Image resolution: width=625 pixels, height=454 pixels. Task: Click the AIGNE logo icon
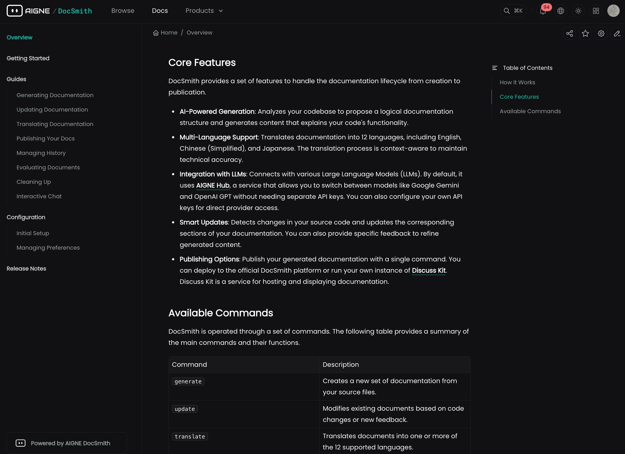pos(15,11)
